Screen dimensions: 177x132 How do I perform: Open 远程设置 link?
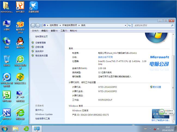point(39,47)
